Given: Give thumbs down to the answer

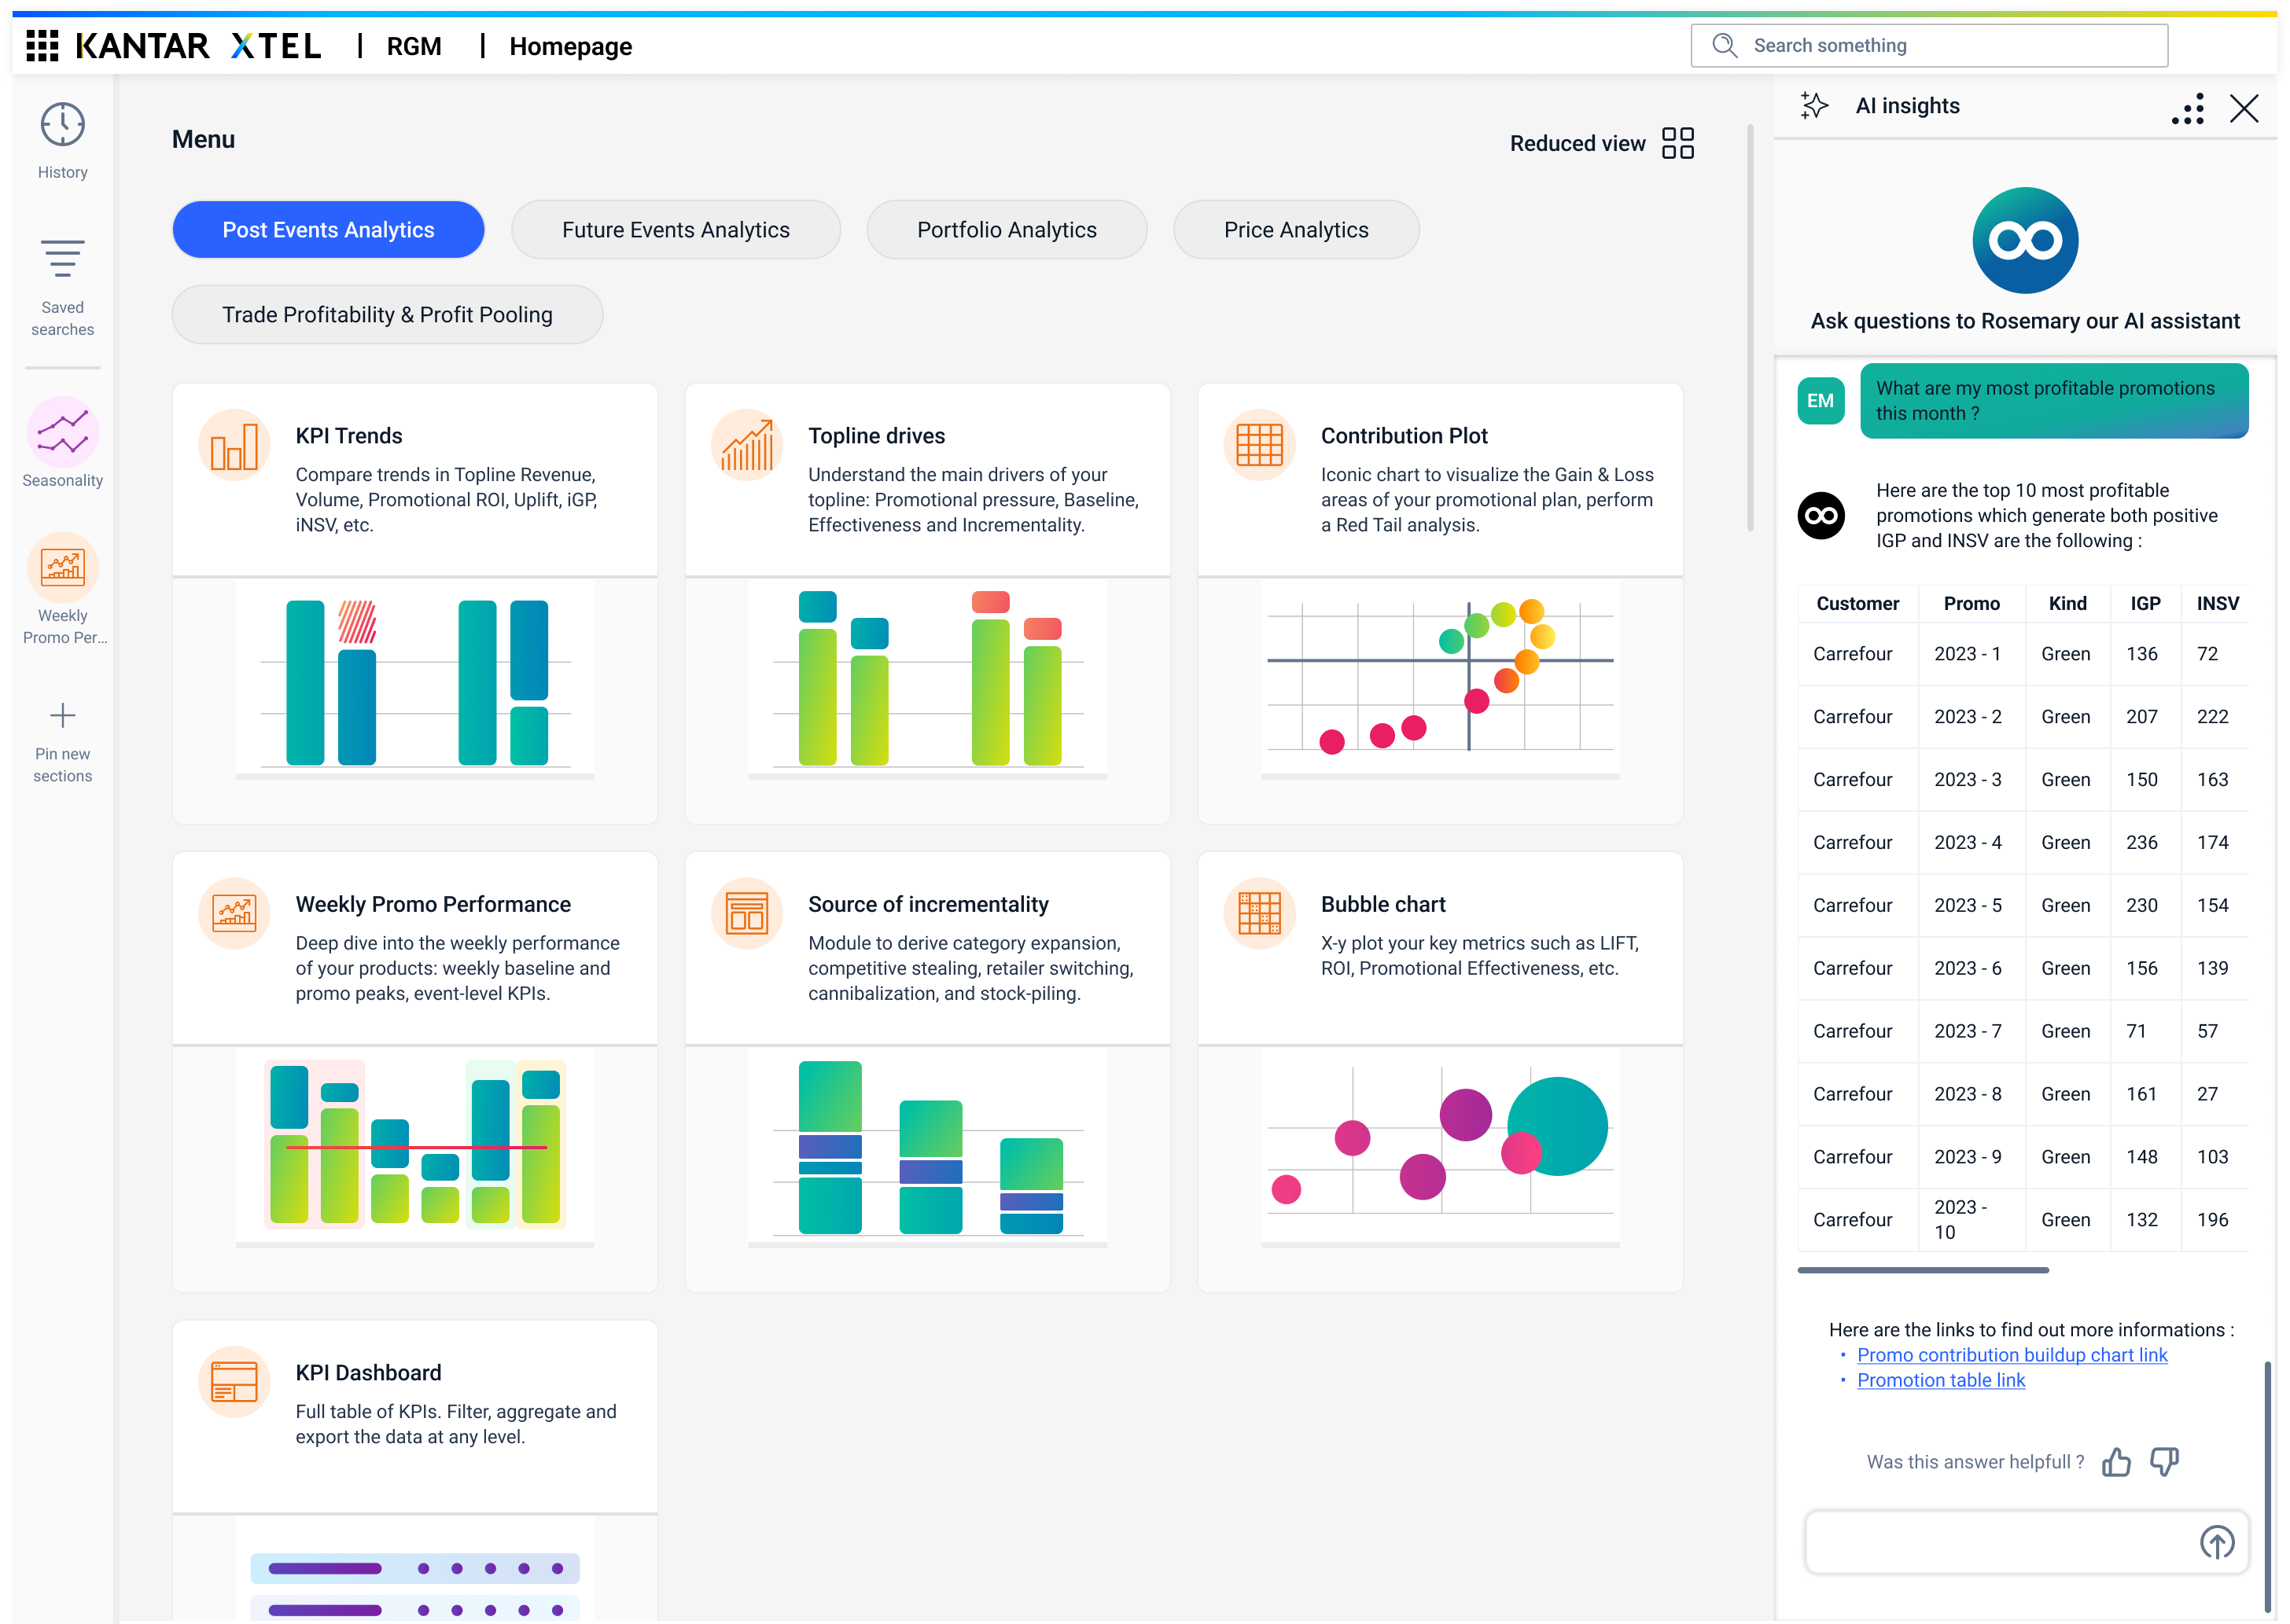Looking at the screenshot, I should [x=2164, y=1462].
